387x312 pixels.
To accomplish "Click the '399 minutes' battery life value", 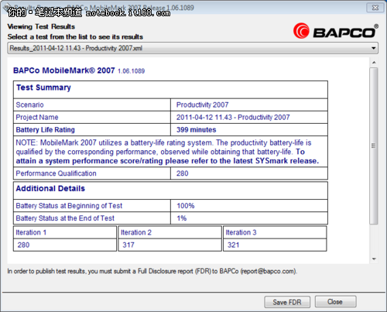I will 196,130.
